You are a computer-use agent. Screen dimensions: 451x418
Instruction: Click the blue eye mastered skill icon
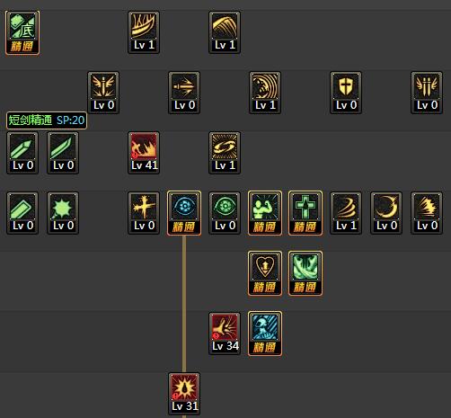(184, 213)
